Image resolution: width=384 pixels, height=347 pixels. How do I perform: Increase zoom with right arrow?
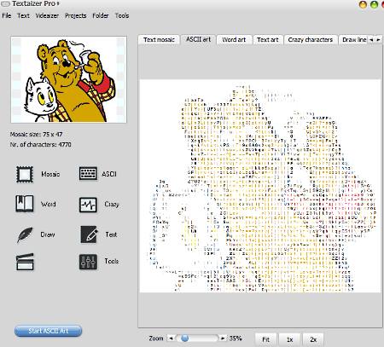coord(223,338)
